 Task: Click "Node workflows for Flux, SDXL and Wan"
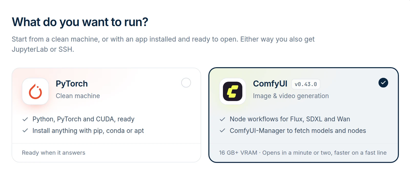(x=290, y=119)
